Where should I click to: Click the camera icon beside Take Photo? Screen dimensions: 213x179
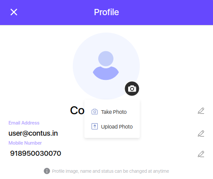pos(95,112)
